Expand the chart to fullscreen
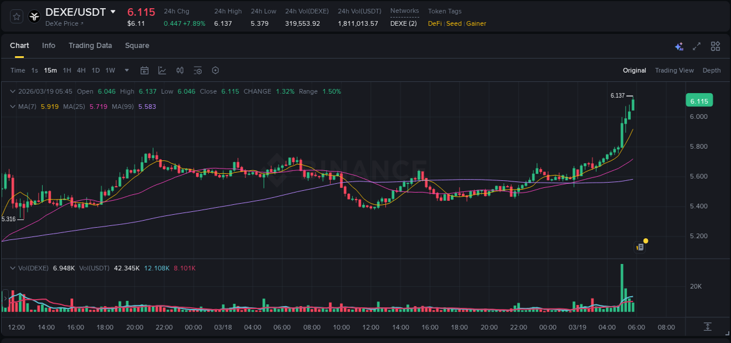 click(x=697, y=46)
